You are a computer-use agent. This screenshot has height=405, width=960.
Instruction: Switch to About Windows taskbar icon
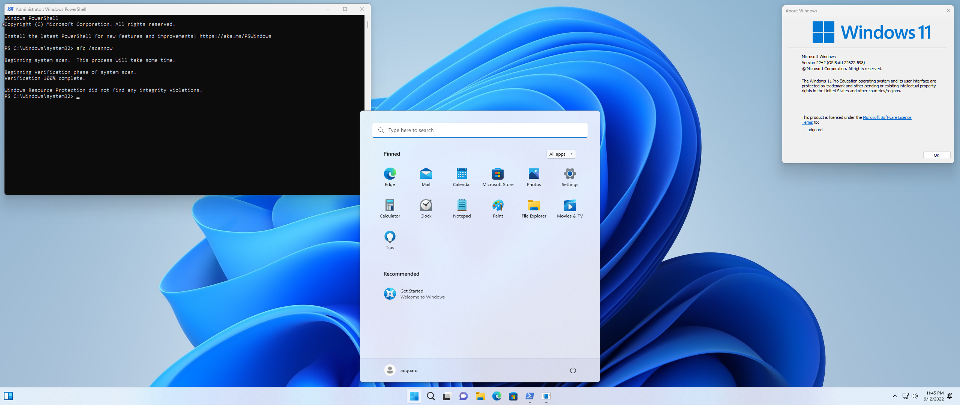click(546, 396)
